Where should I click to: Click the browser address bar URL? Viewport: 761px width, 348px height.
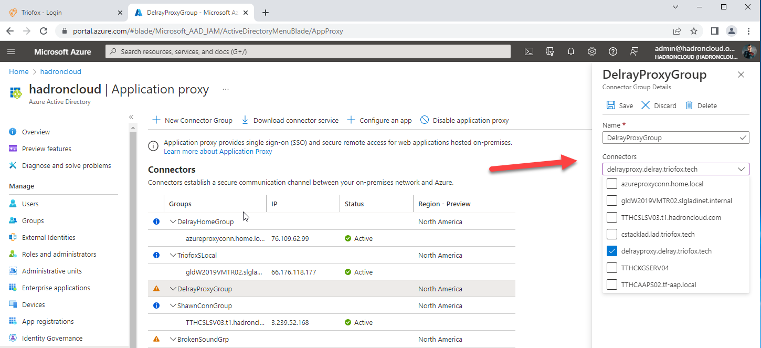208,31
